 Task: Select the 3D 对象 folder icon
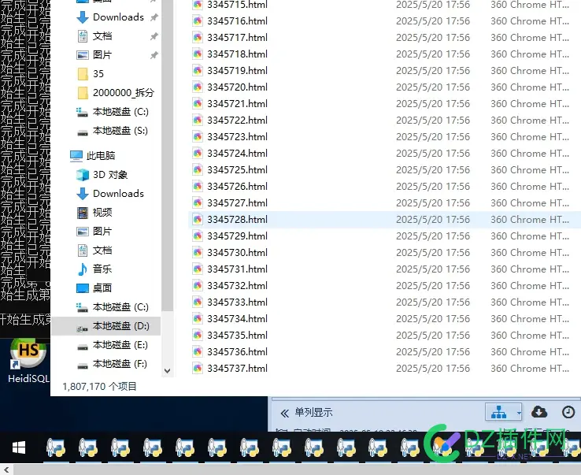(x=83, y=175)
